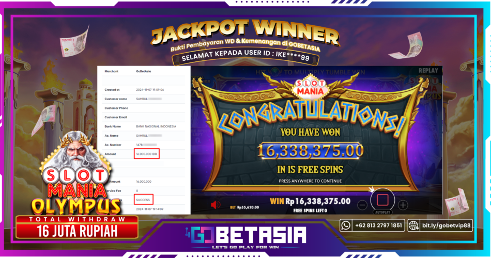This screenshot has width=491, height=258.
Task: Click the Total Withdraw 16 Juta Rupiah banner
Action: tap(77, 228)
